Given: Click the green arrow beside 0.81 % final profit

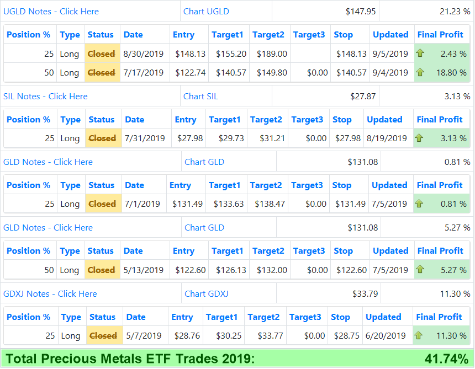Looking at the screenshot, I should (419, 204).
